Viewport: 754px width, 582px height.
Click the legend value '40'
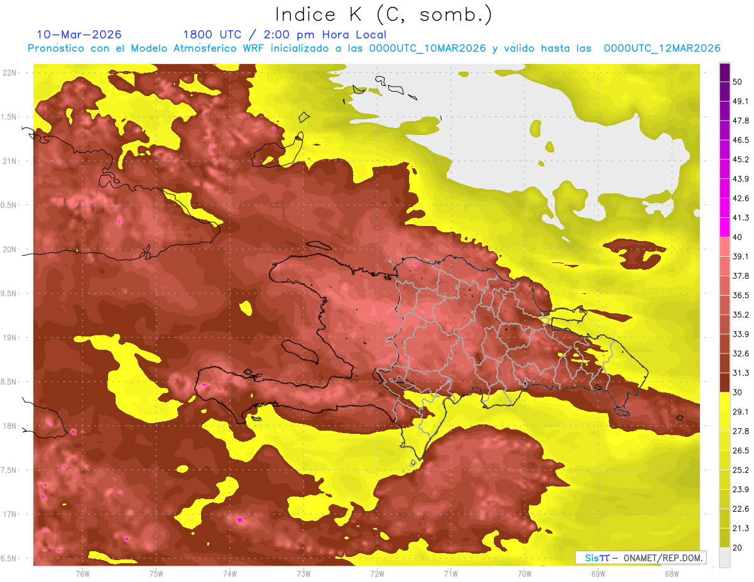[737, 237]
